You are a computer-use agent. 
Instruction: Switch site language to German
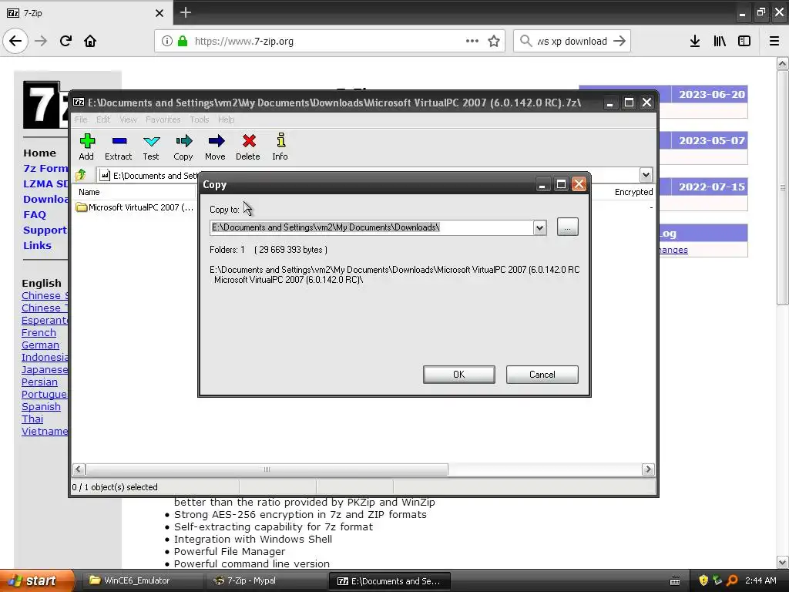(40, 345)
